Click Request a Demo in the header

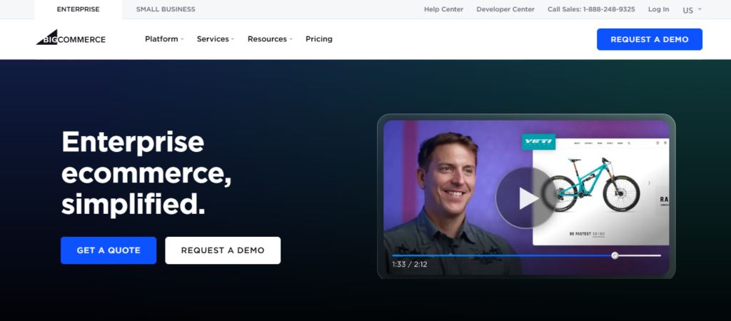pos(650,40)
